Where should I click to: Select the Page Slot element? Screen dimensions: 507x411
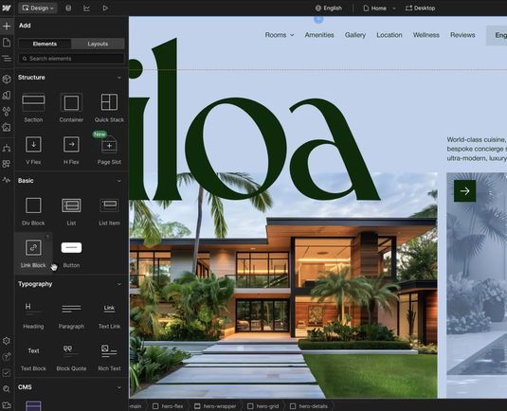tap(109, 150)
